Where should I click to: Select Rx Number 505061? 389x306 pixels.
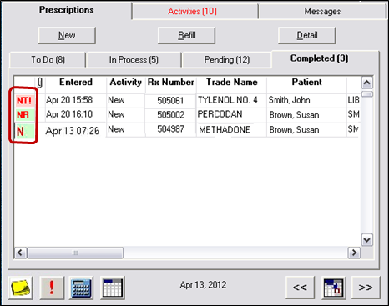pos(170,100)
